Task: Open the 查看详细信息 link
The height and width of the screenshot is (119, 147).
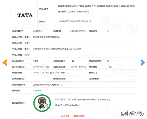Action: [83, 11]
